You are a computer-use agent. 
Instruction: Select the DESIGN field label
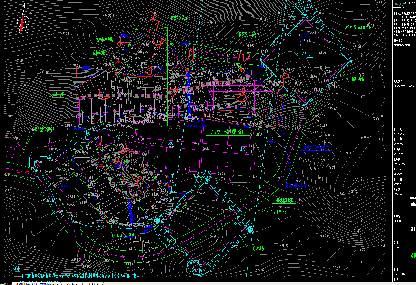[398, 174]
